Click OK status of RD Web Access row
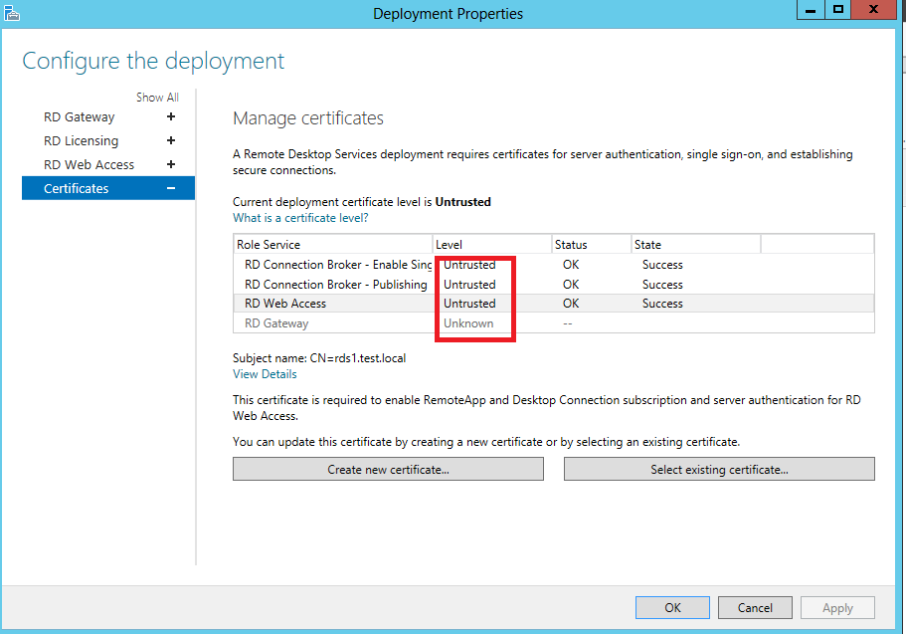 pos(571,304)
